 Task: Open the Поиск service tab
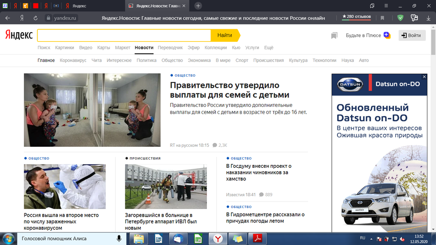click(44, 47)
